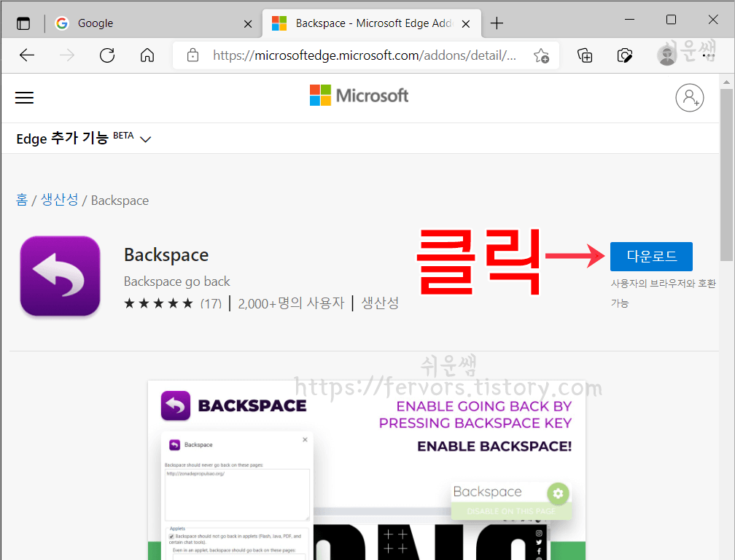
Task: Open the 생산성 category link beside users
Action: tap(380, 303)
